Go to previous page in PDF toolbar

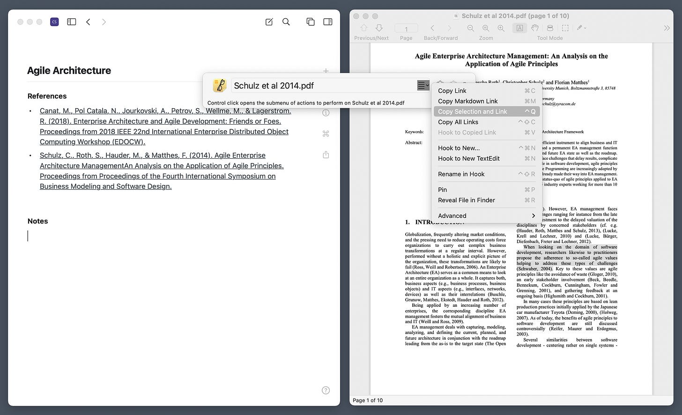[364, 28]
